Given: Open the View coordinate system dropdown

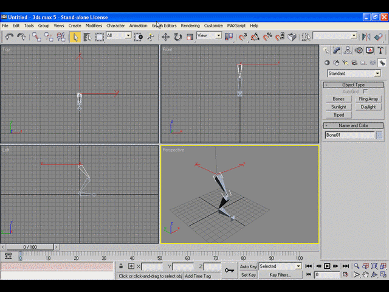Looking at the screenshot, I should point(209,36).
